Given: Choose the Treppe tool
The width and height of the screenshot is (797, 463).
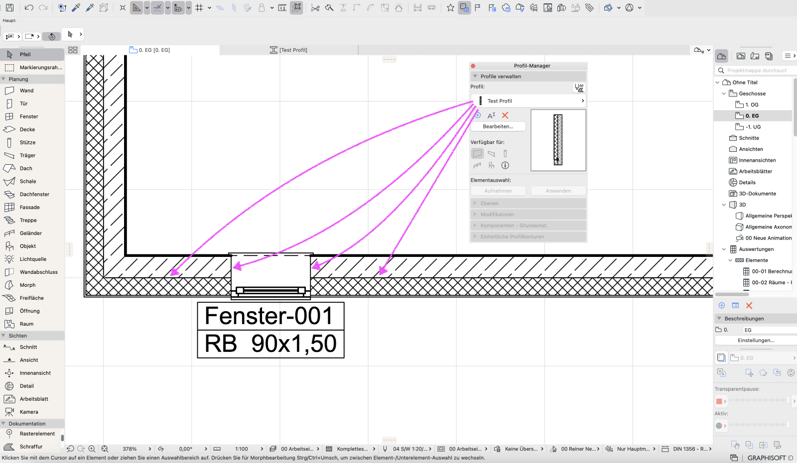Looking at the screenshot, I should 32,220.
